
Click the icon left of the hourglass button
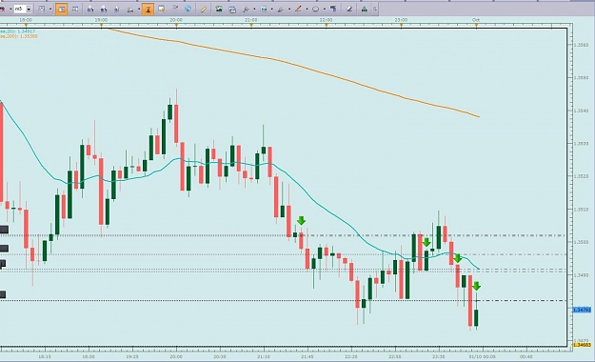(x=130, y=10)
